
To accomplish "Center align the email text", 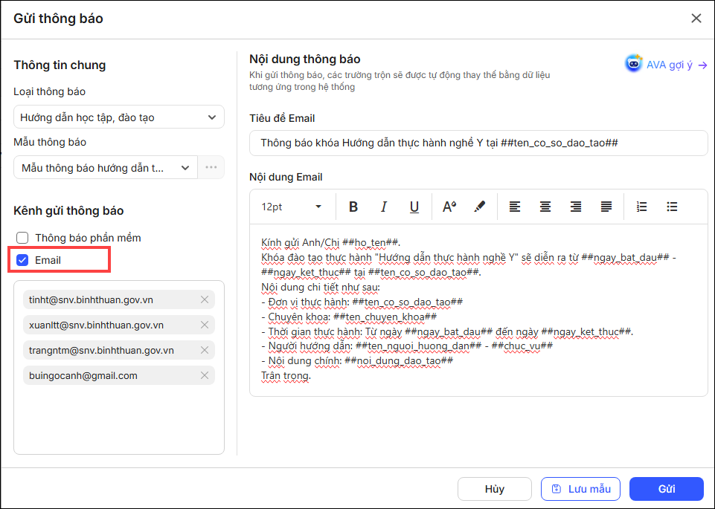I will (x=545, y=207).
